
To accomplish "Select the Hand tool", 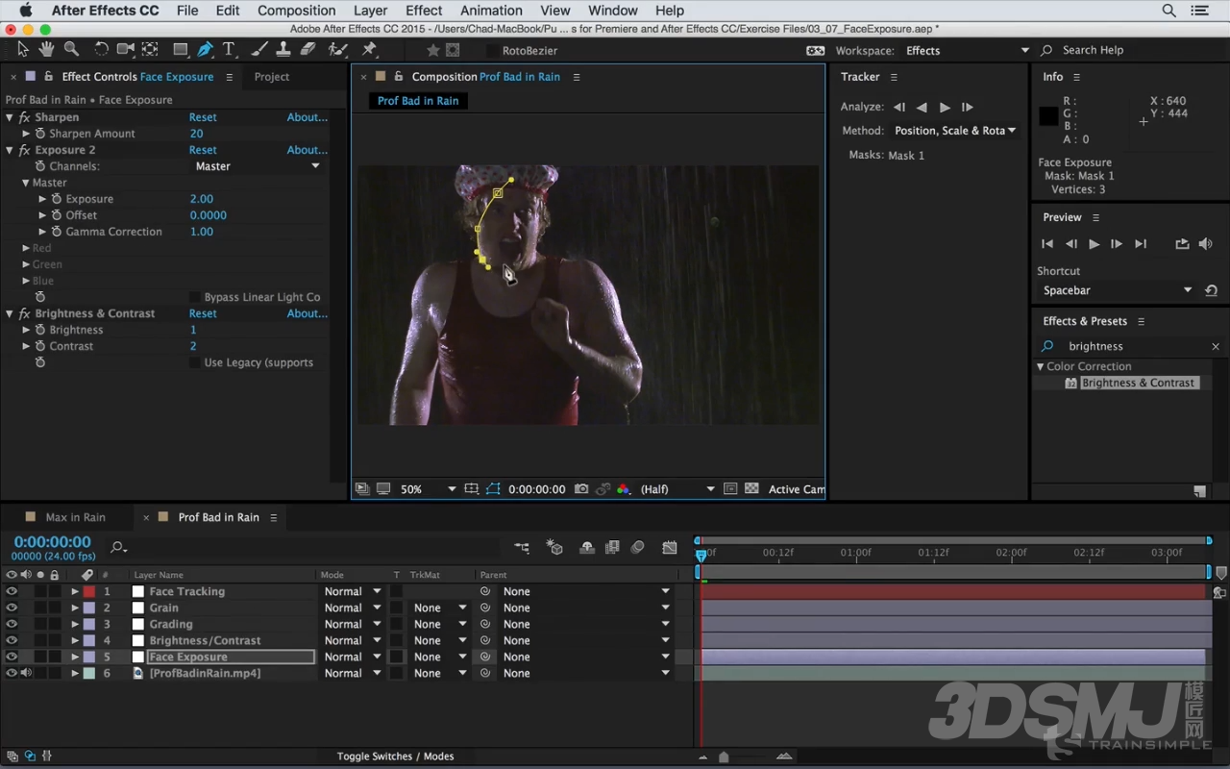I will tap(46, 49).
